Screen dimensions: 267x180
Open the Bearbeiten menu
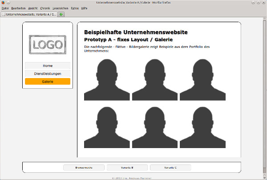pos(18,8)
